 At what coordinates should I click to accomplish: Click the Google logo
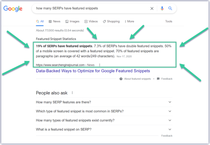pos(13,8)
